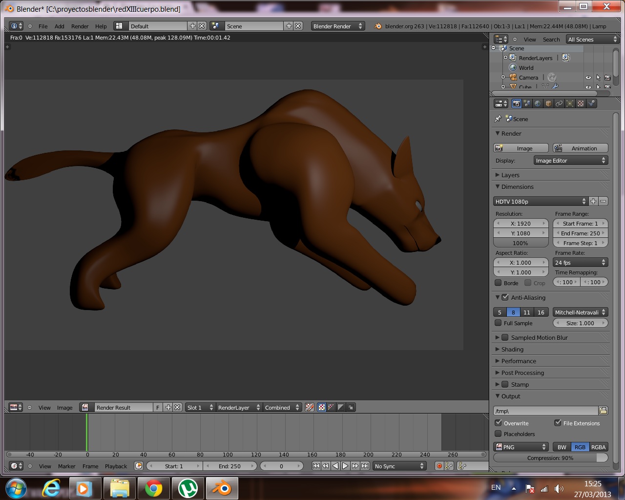
Task: Click the Blender logo in the taskbar
Action: click(222, 488)
